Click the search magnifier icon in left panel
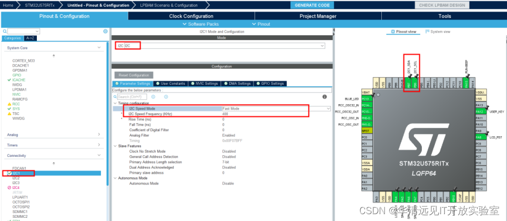Viewport: 507px width, 221px height. coord(5,32)
